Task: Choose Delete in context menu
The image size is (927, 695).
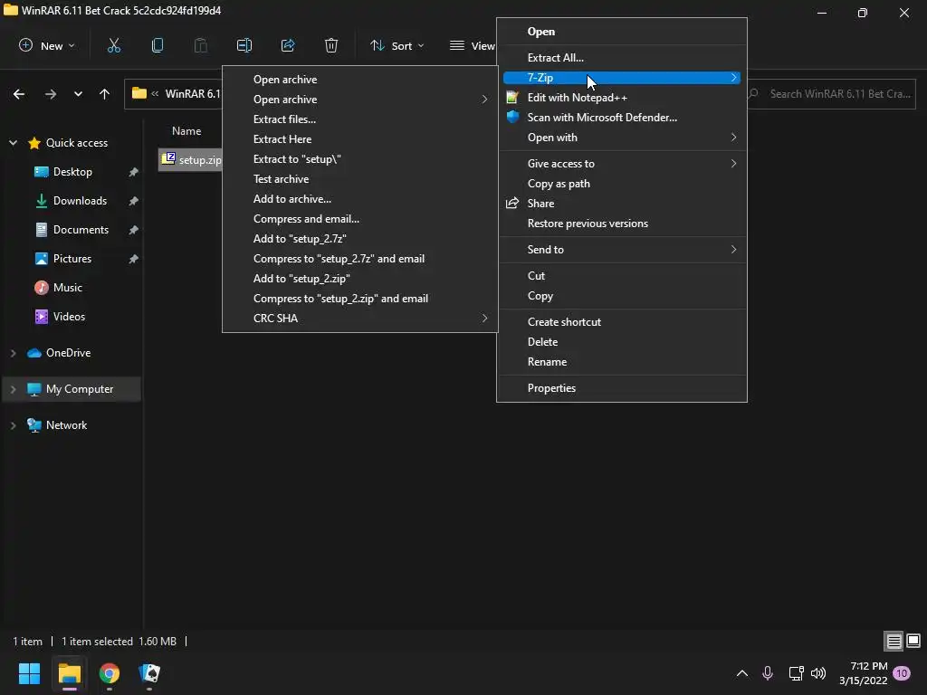Action: [621, 342]
